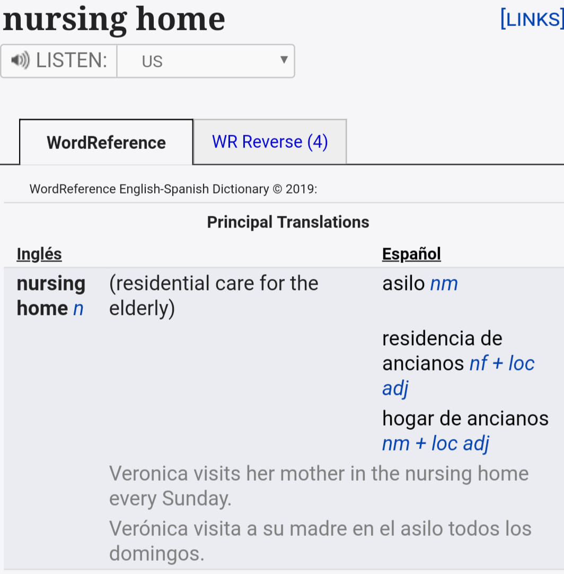Click the Spanish example sentence 'Verónica visita'

tap(320, 541)
